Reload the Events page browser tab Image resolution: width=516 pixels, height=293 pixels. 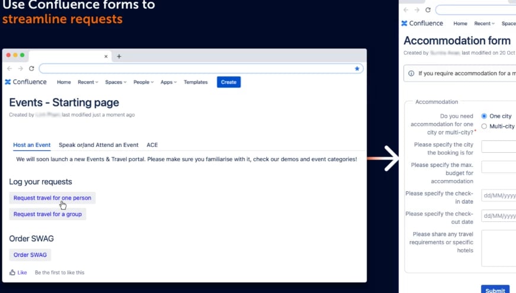(31, 68)
